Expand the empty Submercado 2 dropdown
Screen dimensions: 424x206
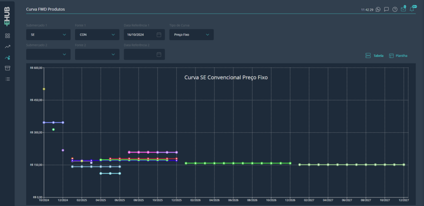[48, 54]
